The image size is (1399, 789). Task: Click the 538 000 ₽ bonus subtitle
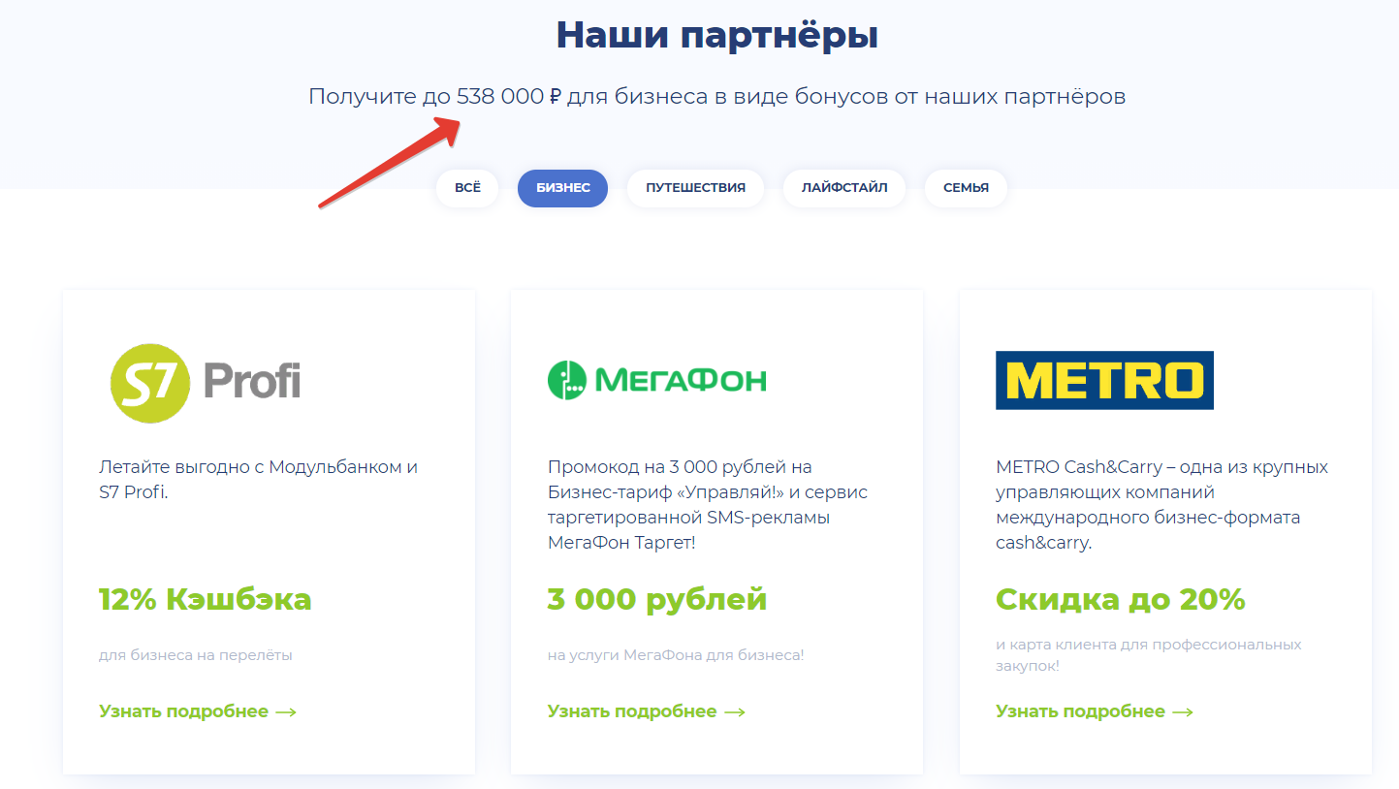[716, 97]
